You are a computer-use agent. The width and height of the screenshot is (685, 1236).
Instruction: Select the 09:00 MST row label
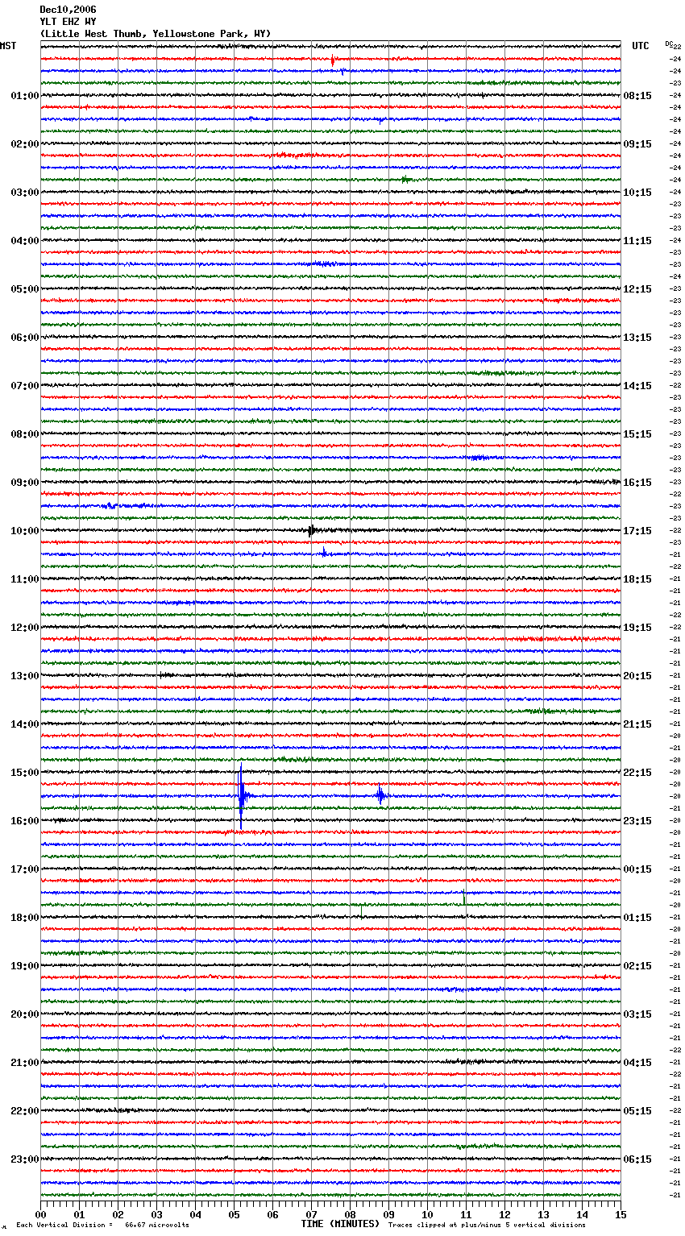[25, 483]
